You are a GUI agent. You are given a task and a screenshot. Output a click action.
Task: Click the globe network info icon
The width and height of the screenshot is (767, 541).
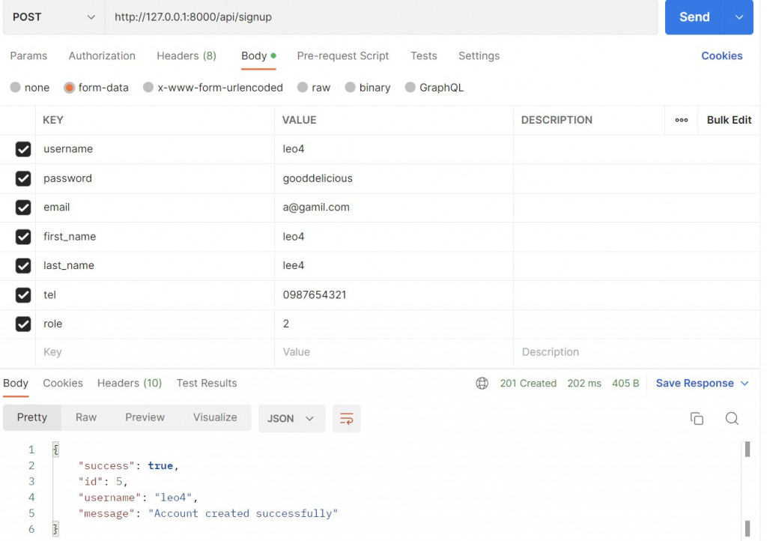tap(482, 384)
